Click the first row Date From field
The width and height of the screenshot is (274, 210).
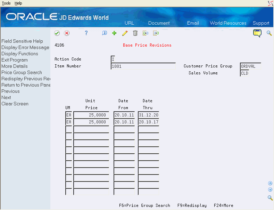[124, 115]
